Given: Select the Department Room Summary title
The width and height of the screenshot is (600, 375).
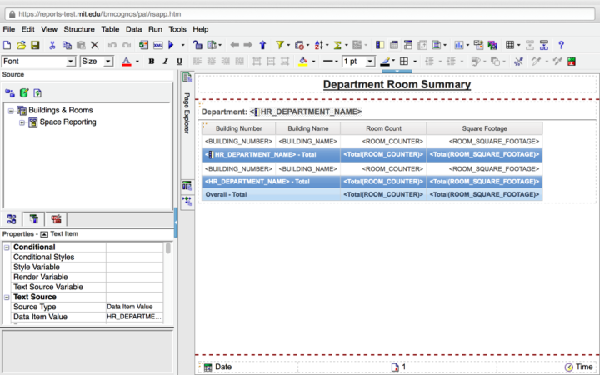Looking at the screenshot, I should tap(396, 85).
